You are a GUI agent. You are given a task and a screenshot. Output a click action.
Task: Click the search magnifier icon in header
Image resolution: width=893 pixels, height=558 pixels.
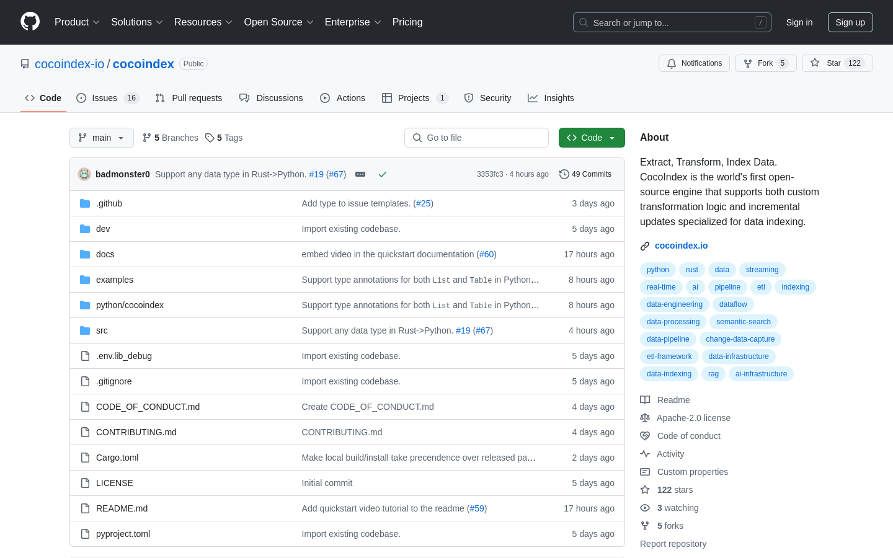coord(584,22)
